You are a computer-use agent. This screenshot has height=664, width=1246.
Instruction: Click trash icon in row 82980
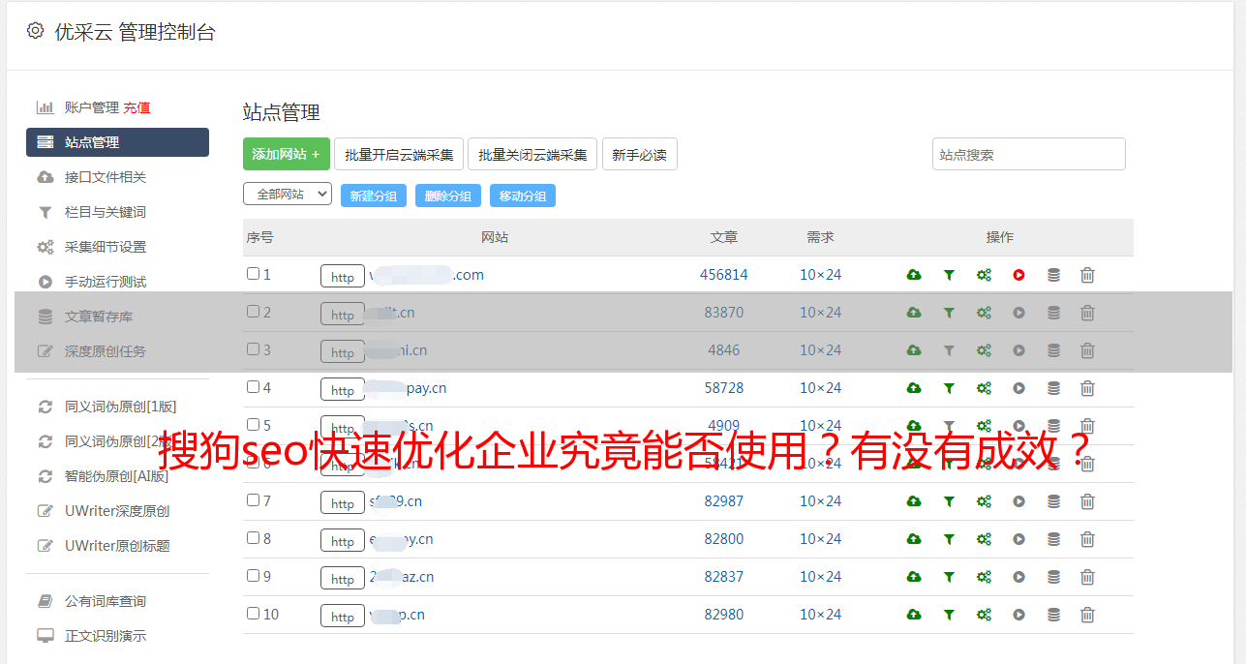pos(1087,615)
